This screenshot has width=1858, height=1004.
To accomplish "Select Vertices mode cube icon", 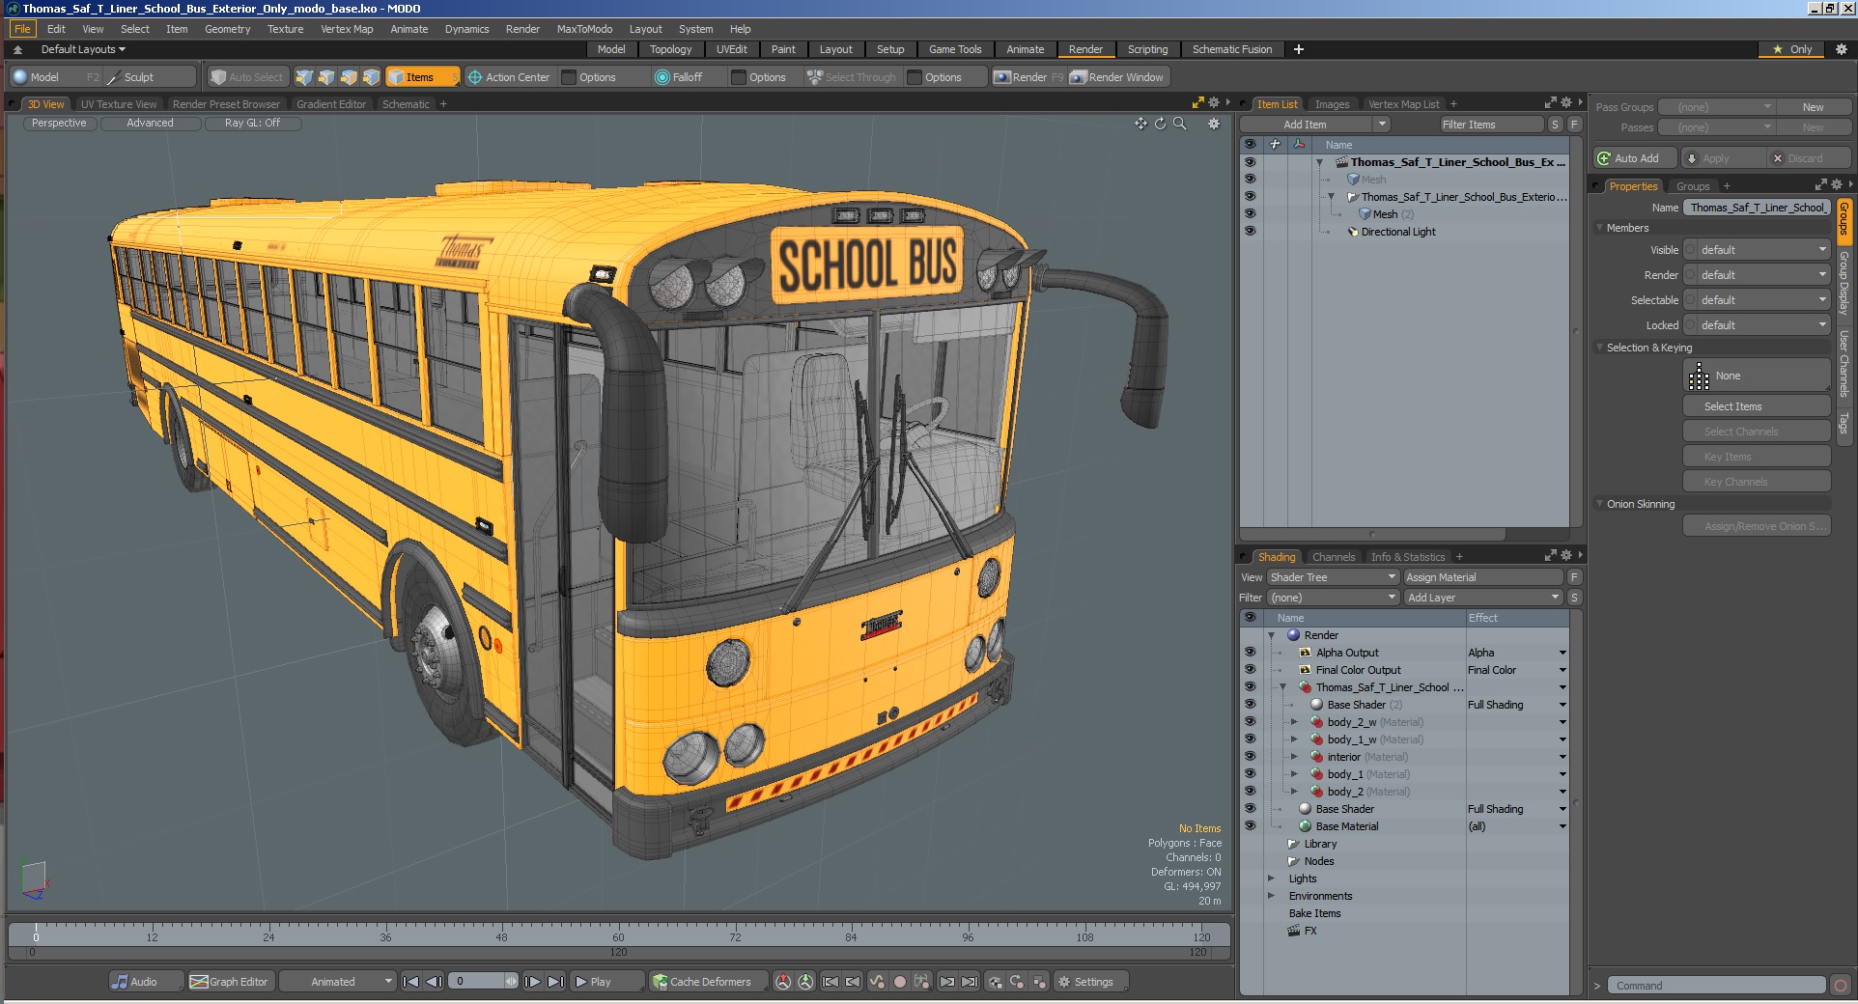I will [x=304, y=77].
